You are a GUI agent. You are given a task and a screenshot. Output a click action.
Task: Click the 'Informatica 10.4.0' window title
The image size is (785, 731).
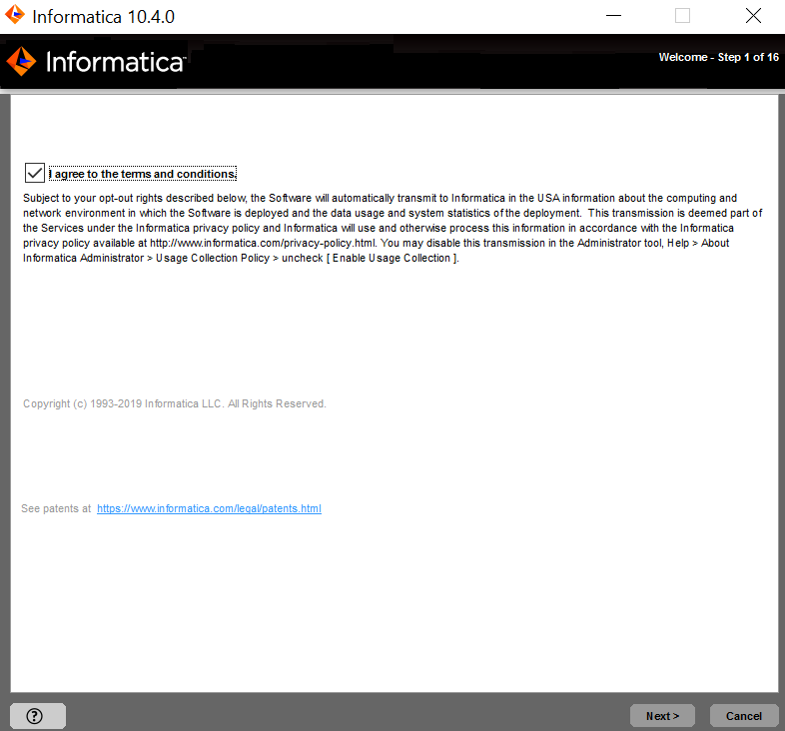[103, 17]
